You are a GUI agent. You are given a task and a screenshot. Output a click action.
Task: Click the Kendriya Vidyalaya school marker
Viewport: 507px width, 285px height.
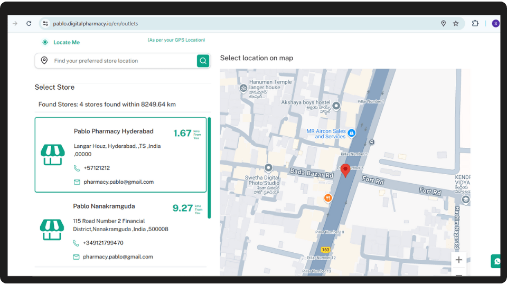(466, 199)
